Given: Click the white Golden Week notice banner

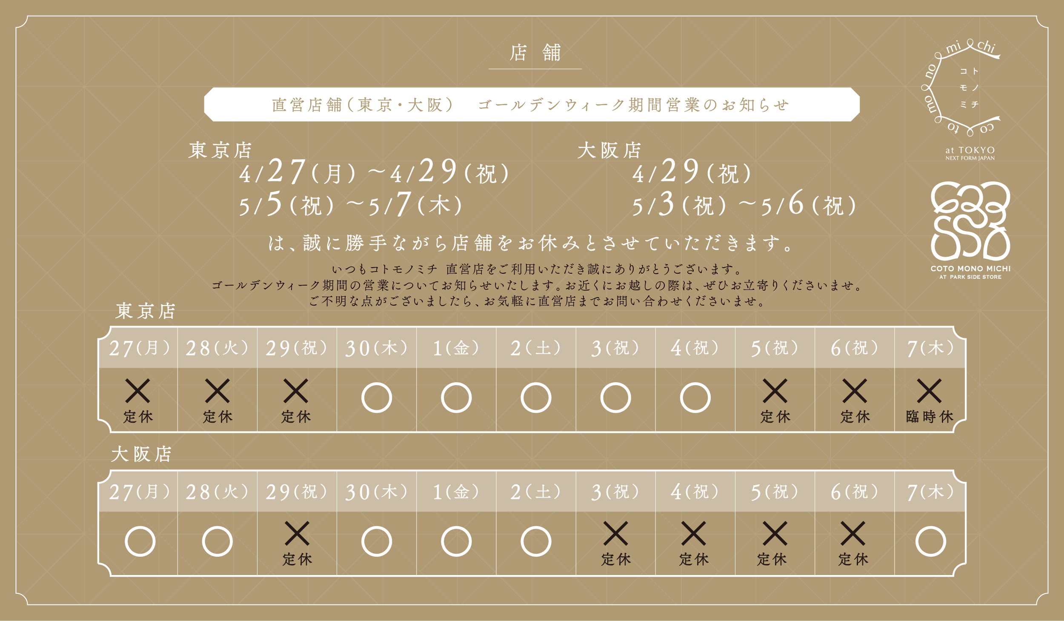Looking at the screenshot, I should (531, 105).
